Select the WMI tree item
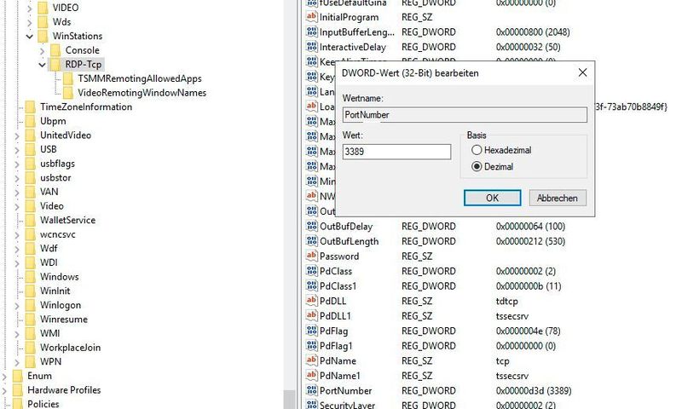The image size is (682, 409). 50,333
